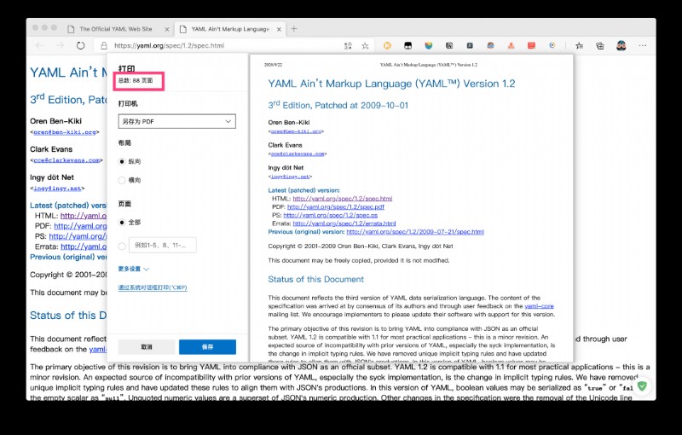
Task: Open the translate icon in address bar
Action: click(348, 46)
